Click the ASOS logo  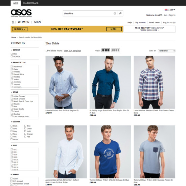[x=21, y=13]
